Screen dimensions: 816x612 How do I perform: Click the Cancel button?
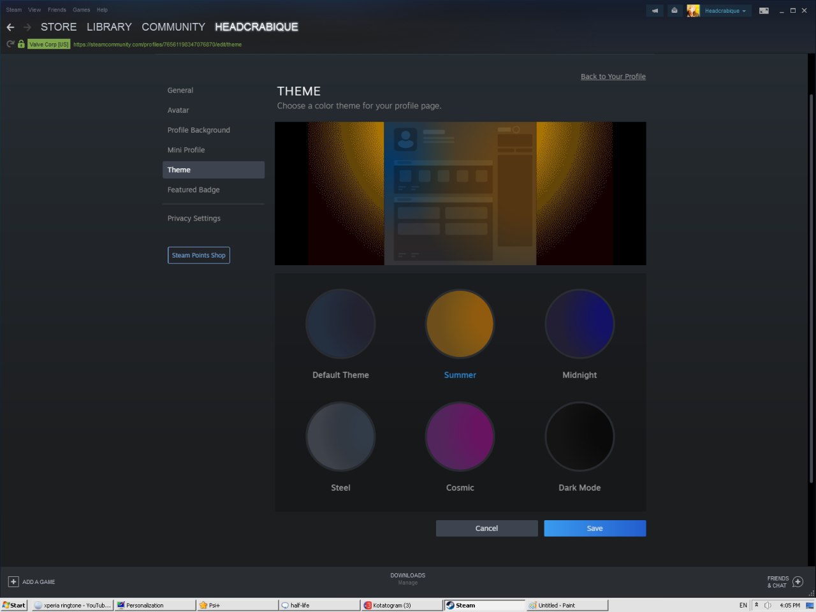pyautogui.click(x=487, y=528)
